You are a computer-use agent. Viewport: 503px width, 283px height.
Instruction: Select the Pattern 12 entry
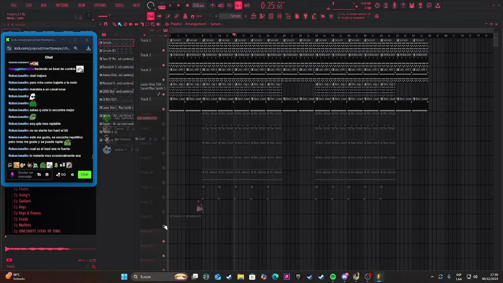tap(116, 132)
